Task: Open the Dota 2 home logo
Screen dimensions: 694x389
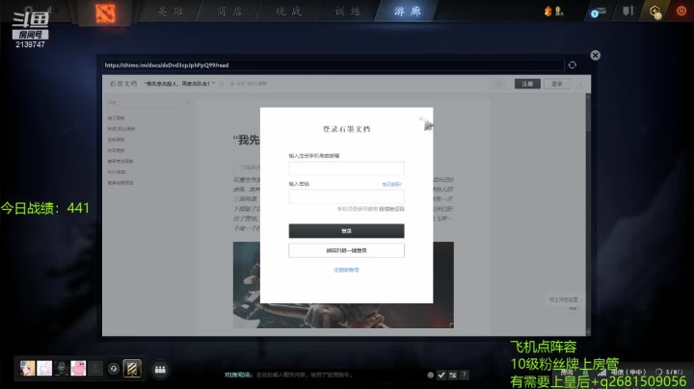Action: [105, 13]
